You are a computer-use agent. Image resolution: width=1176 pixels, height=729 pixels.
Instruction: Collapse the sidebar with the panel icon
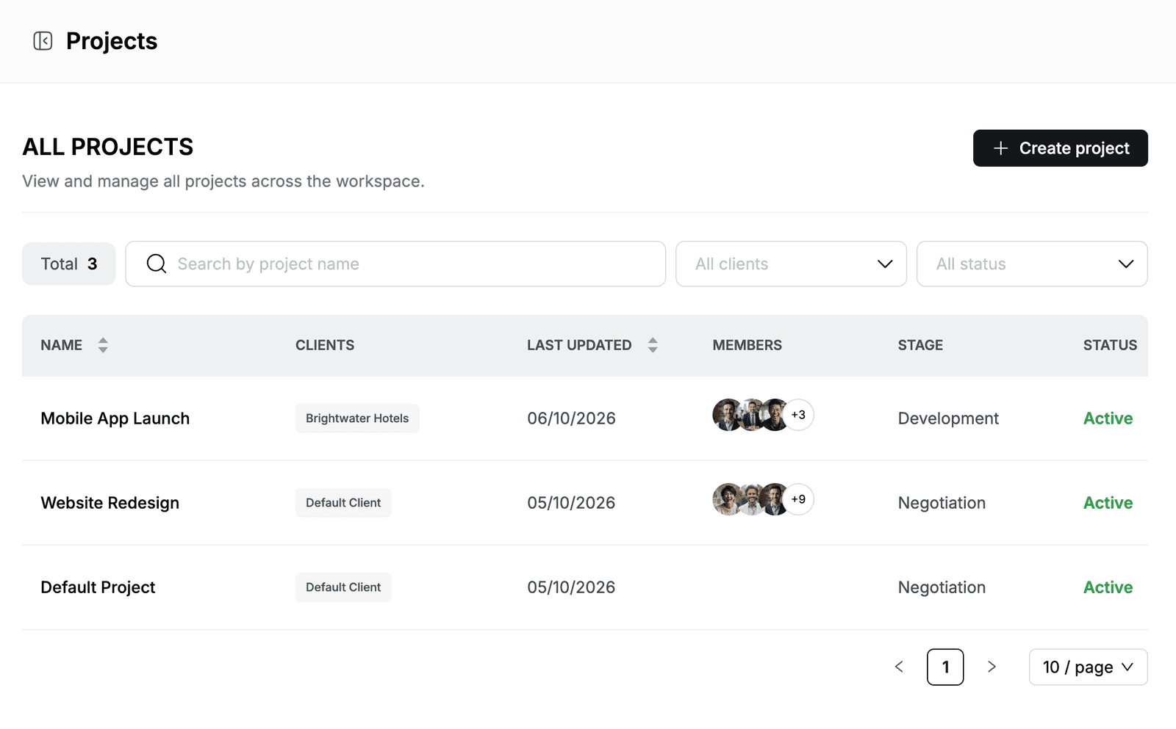43,41
